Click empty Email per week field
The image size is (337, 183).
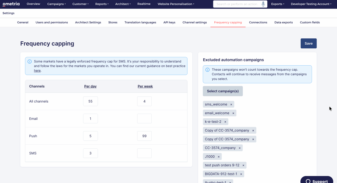pyautogui.click(x=144, y=119)
